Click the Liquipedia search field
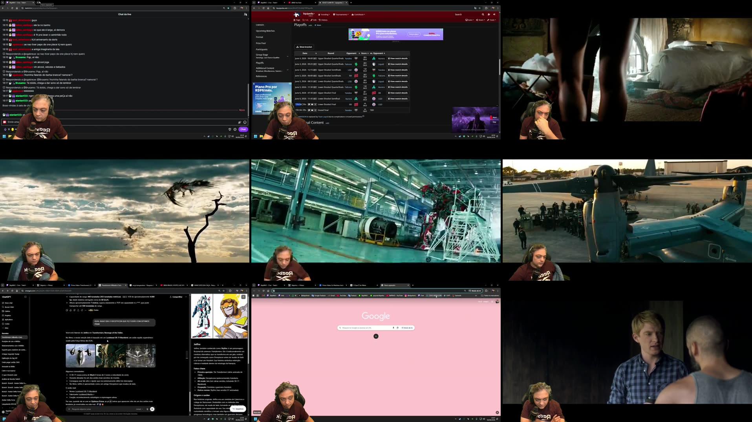752x422 pixels. tap(467, 15)
